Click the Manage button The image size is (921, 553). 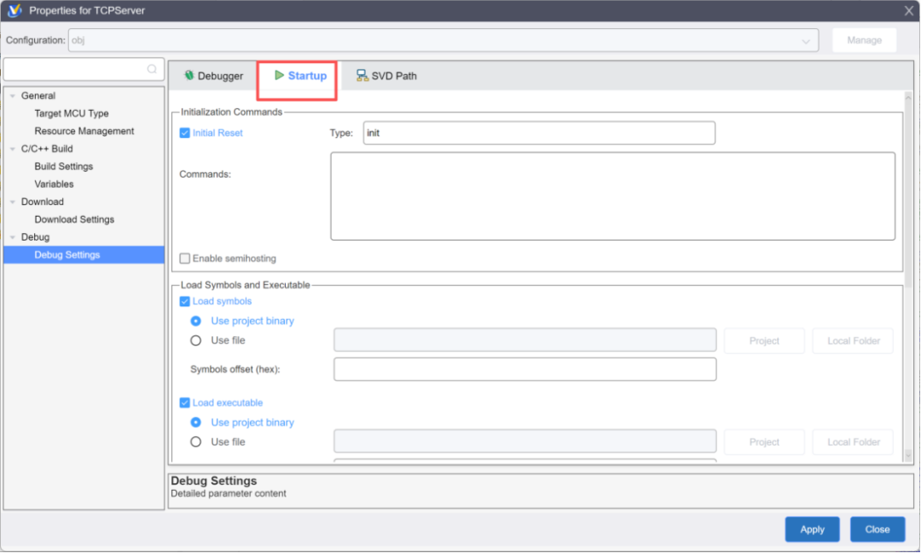tap(864, 41)
